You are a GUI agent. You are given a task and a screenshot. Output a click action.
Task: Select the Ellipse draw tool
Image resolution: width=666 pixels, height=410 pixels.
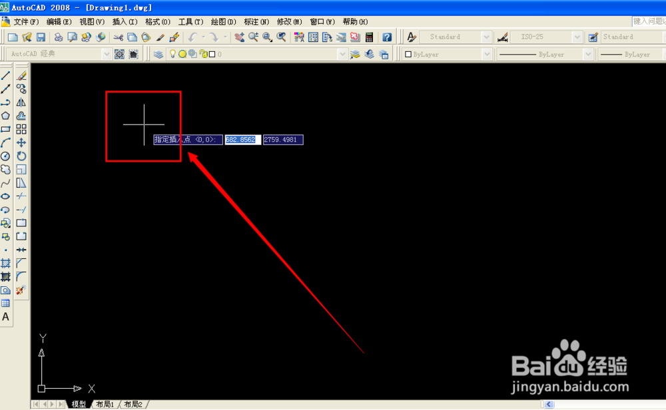point(5,196)
